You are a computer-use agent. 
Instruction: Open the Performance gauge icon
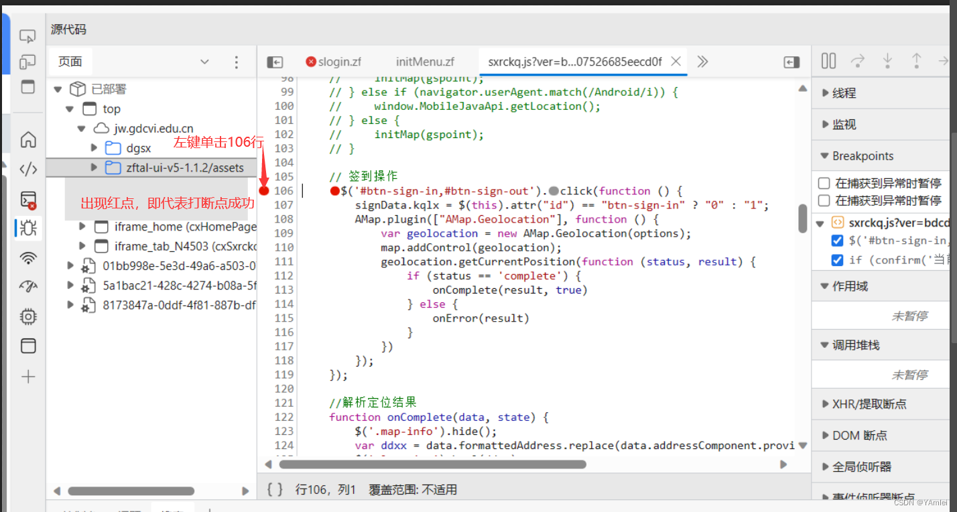28,287
